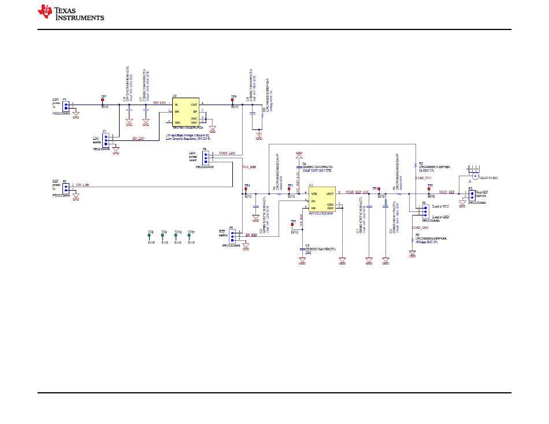549x424 pixels.
Task: Select the R2 1k resistor symbol
Action: 416,165
